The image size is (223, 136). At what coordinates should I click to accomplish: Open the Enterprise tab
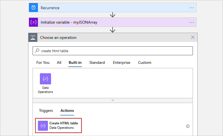coord(122,62)
